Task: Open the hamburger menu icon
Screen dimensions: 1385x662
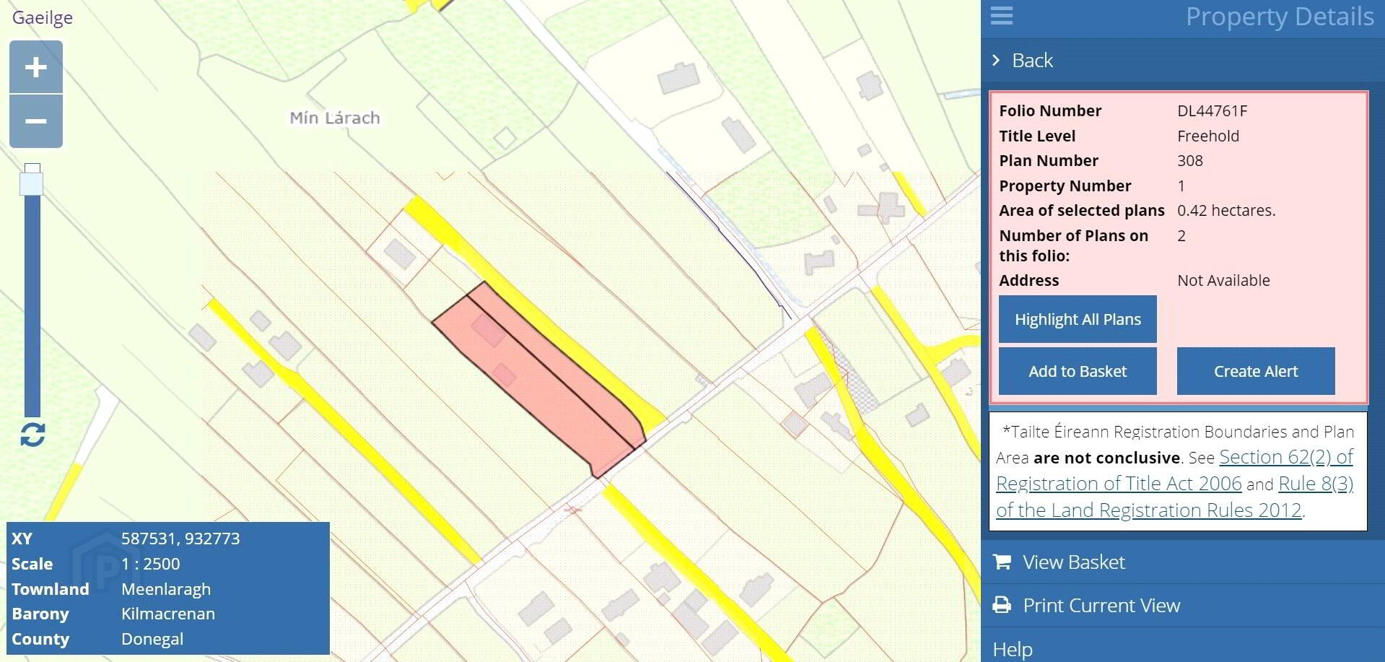Action: (x=1002, y=16)
